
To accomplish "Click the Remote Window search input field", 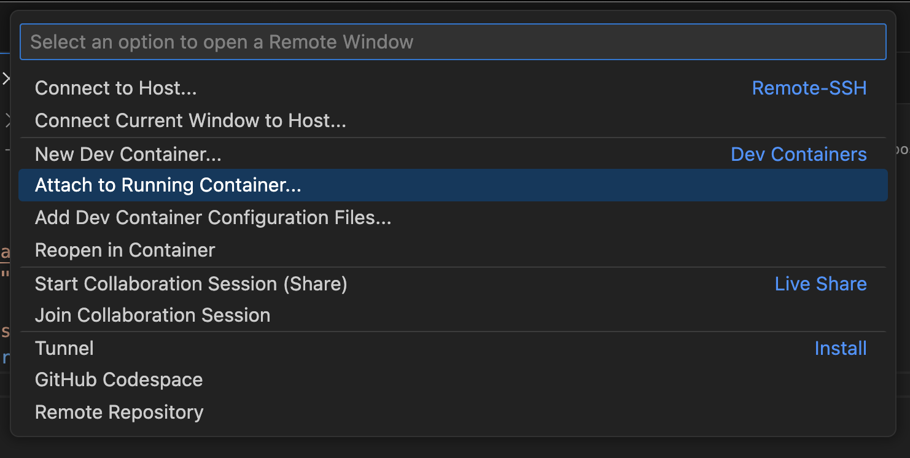I will (453, 42).
